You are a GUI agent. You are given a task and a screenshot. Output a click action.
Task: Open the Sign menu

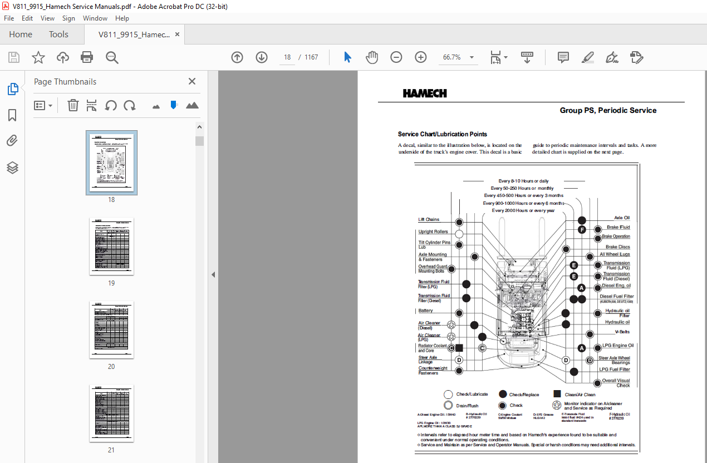pos(68,18)
